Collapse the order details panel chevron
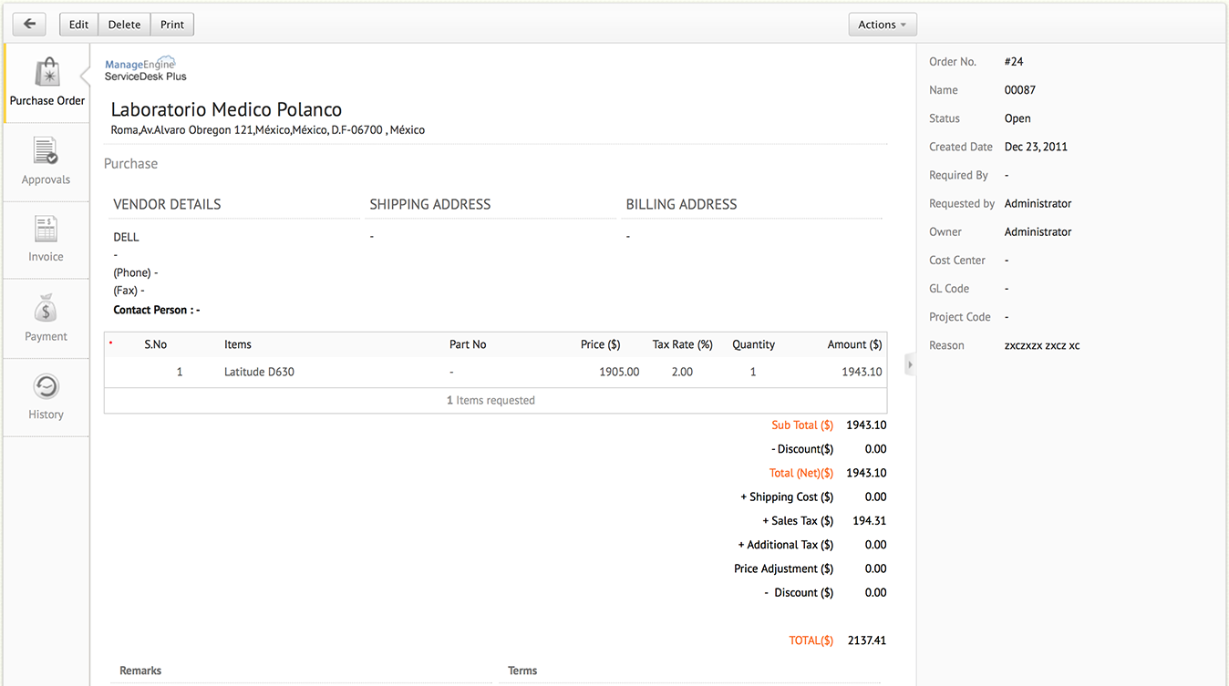 [x=909, y=363]
